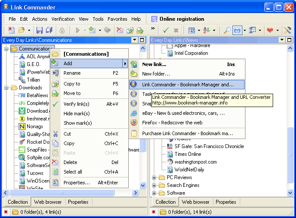Click the red heart favorites icon

click(270, 30)
